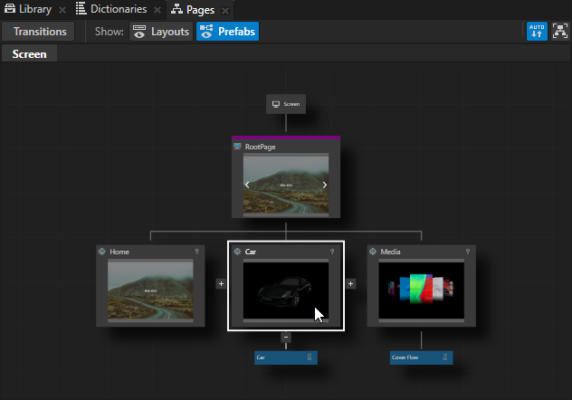Click the pin icon on Home page
The image size is (572, 400).
click(196, 252)
